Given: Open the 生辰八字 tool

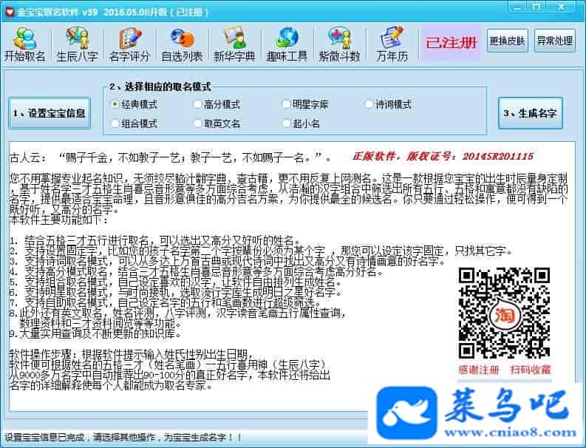Looking at the screenshot, I should [x=76, y=43].
